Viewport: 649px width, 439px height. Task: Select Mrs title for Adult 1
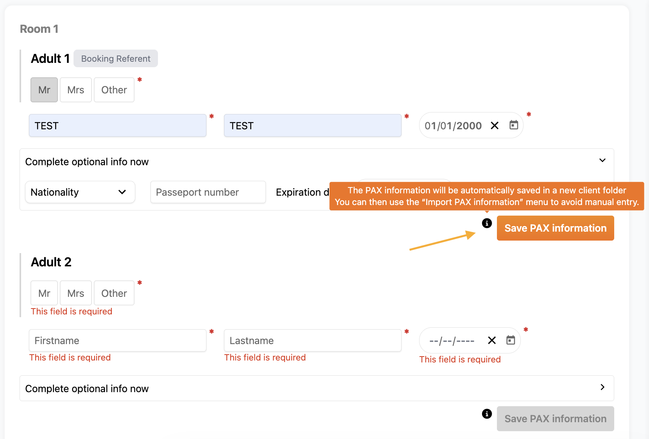tap(75, 90)
